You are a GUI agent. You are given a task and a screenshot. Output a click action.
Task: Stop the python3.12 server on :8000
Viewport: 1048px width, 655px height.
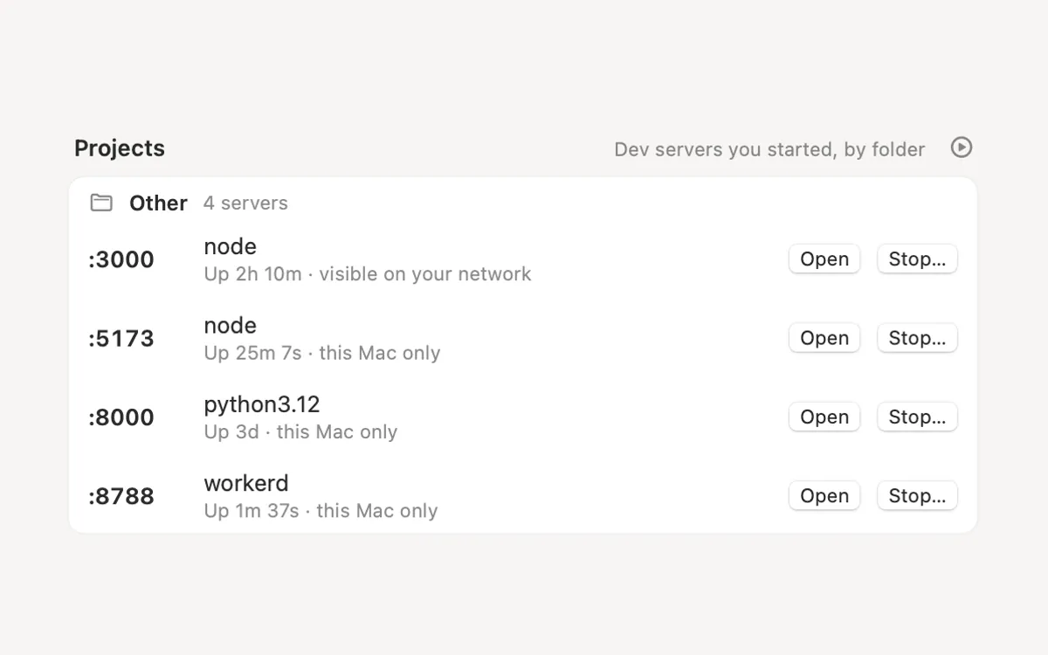[x=917, y=417]
